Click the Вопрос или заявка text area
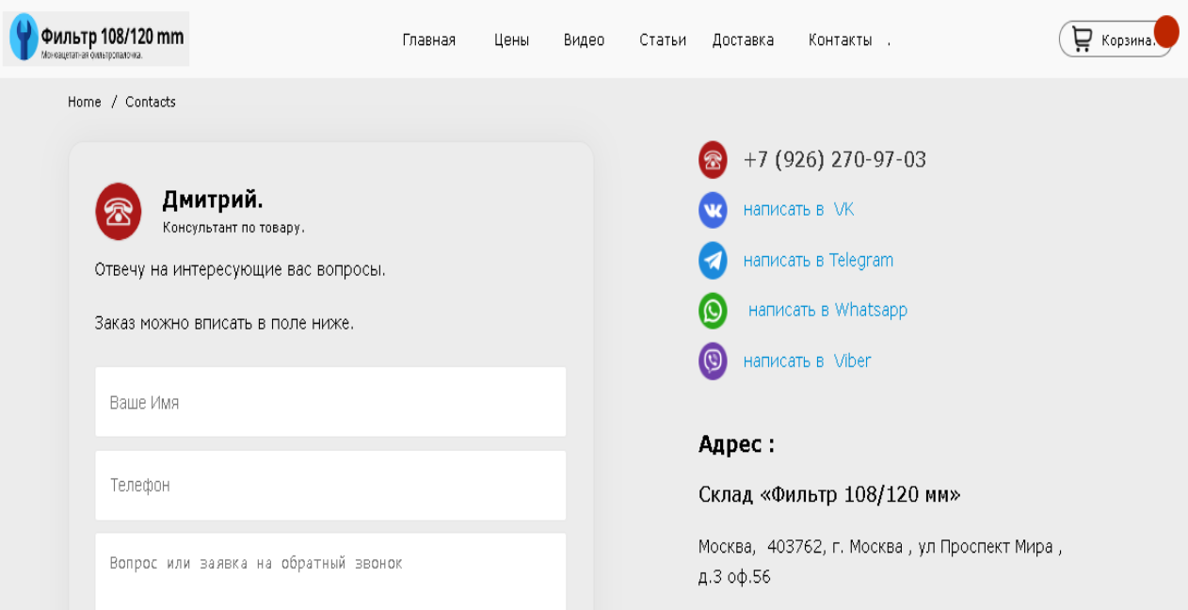The height and width of the screenshot is (610, 1188). click(330, 570)
